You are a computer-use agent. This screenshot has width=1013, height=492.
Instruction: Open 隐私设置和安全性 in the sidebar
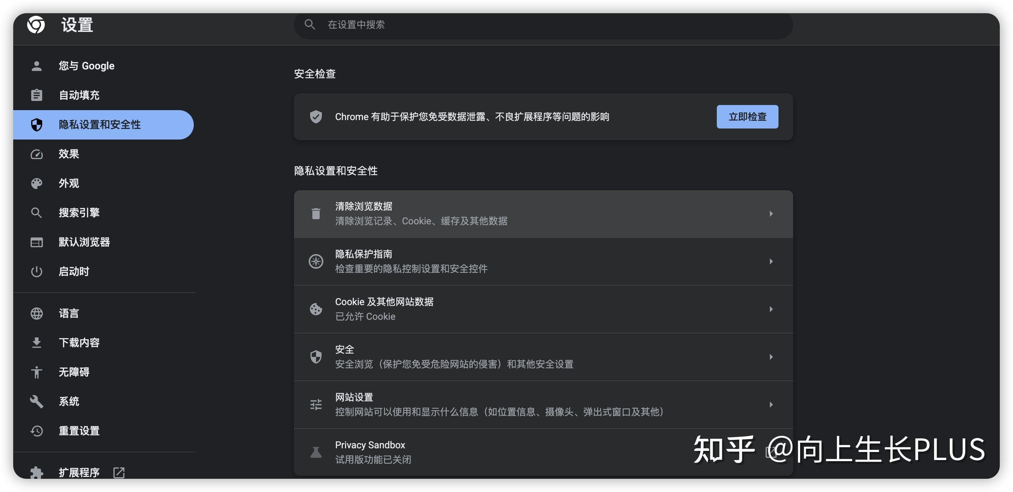click(x=100, y=125)
